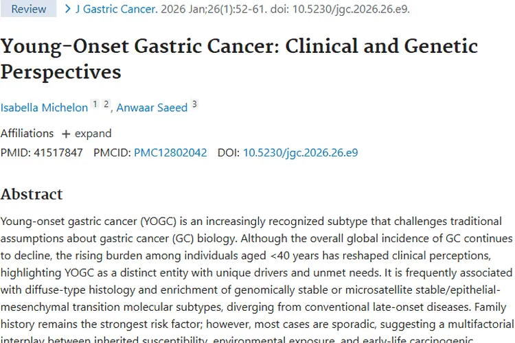Click affiliation superscript 1 after Michelon
Image resolution: width=515 pixels, height=343 pixels.
tap(95, 104)
